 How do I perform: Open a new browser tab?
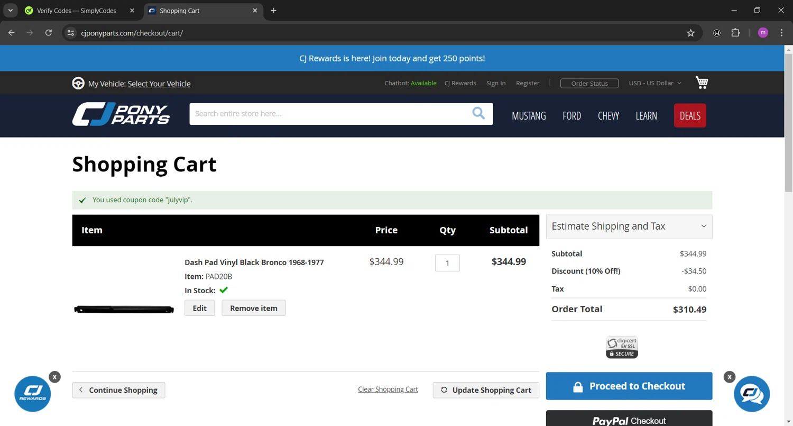click(273, 11)
